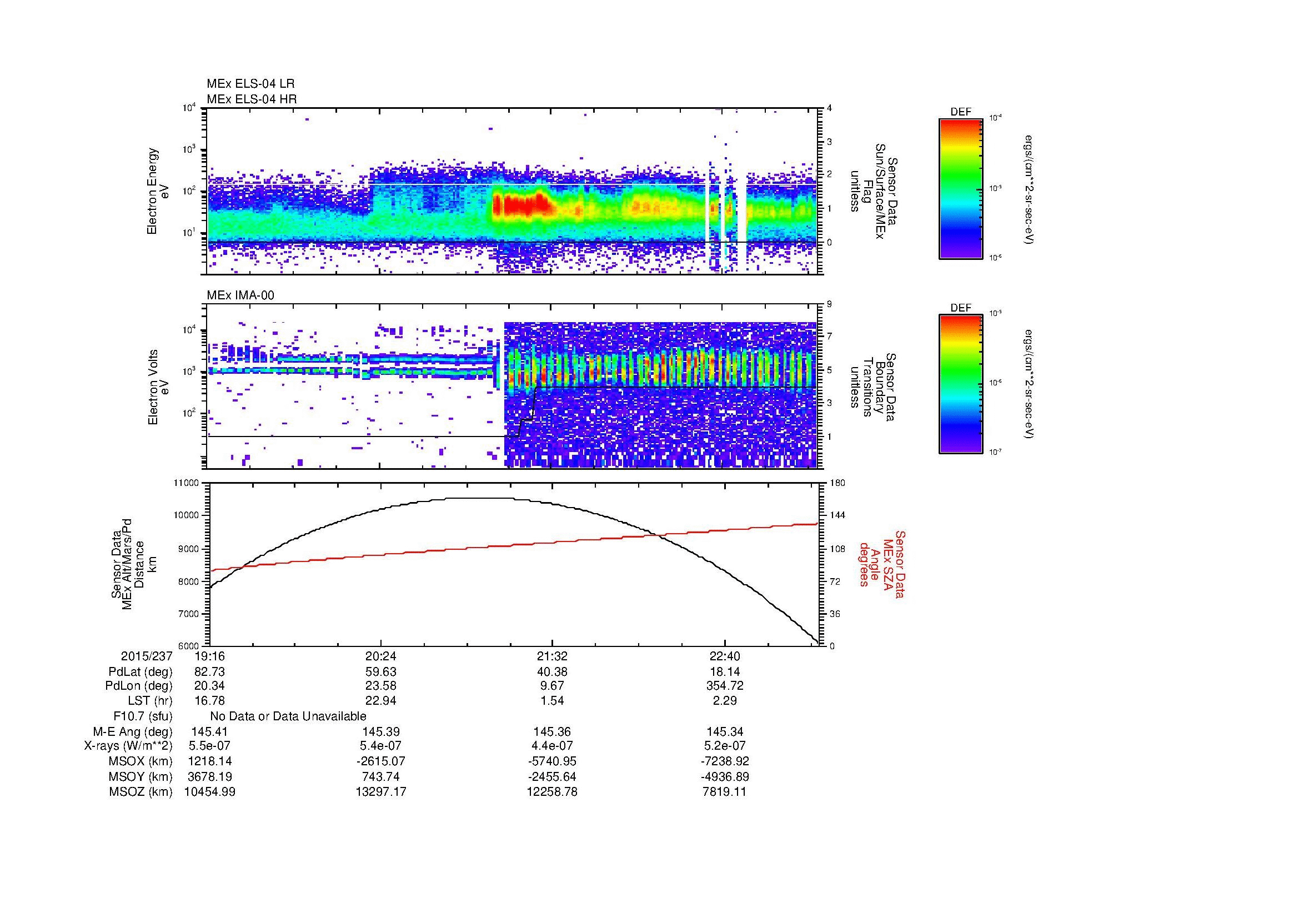Click the 'Electron Volts eV' axis label
The width and height of the screenshot is (1299, 918).
[158, 387]
